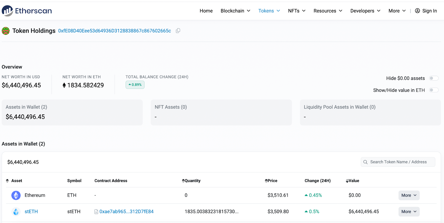Expand the Developers menu
Image resolution: width=444 pixels, height=223 pixels.
pyautogui.click(x=365, y=11)
